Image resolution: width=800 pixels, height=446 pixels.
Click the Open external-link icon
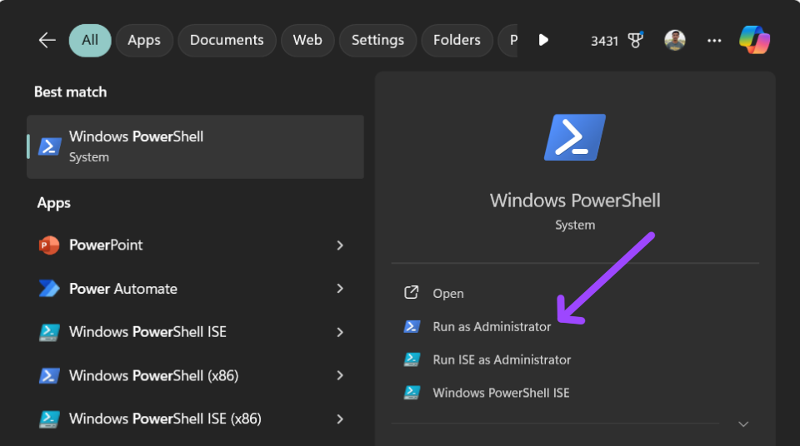[411, 293]
